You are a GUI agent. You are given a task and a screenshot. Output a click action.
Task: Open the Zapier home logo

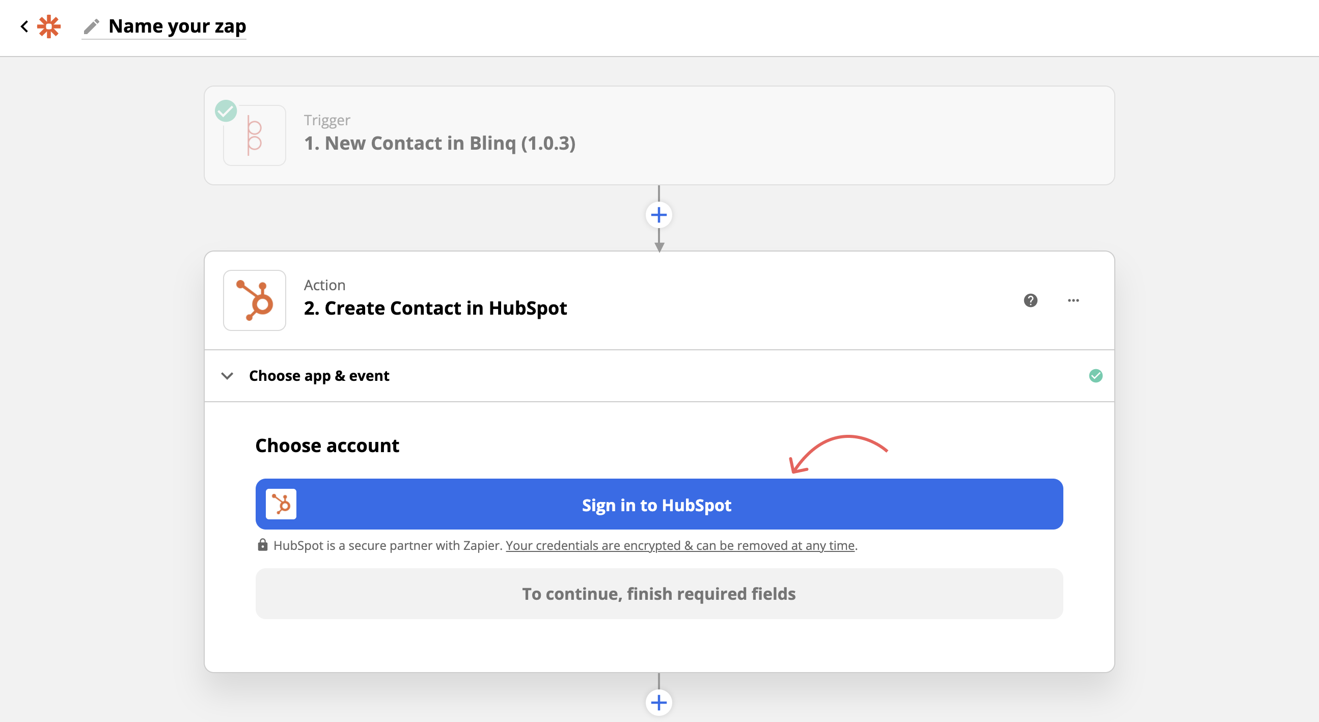click(49, 26)
